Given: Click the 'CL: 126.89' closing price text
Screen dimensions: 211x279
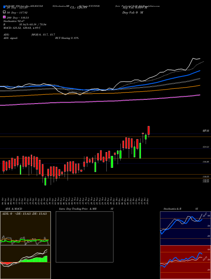Looking at the screenshot, I should [x=78, y=8].
